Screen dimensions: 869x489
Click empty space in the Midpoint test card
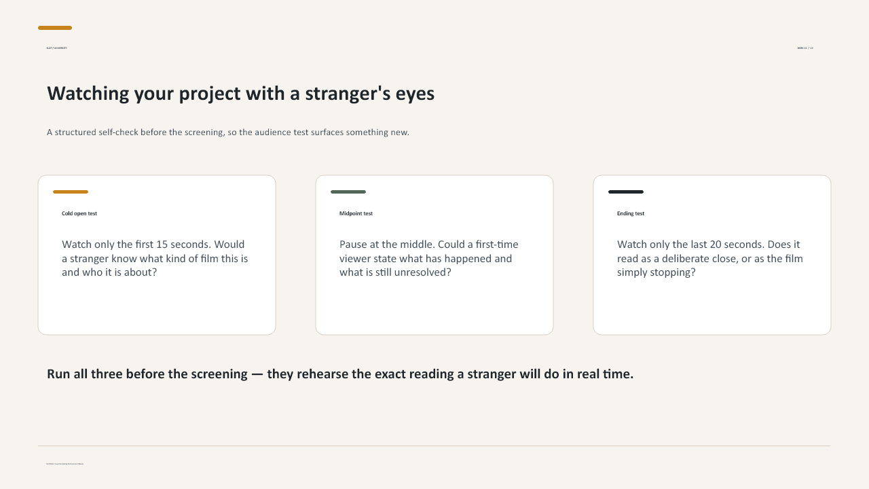click(434, 308)
